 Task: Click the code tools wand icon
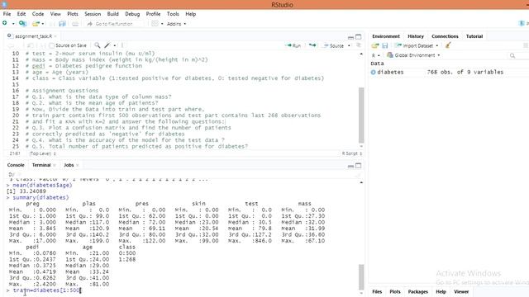coord(107,45)
